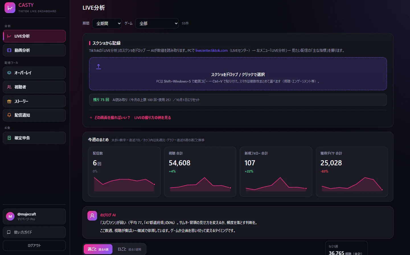Open 動画分析 in the sidebar
This screenshot has width=410, height=255.
coord(34,50)
